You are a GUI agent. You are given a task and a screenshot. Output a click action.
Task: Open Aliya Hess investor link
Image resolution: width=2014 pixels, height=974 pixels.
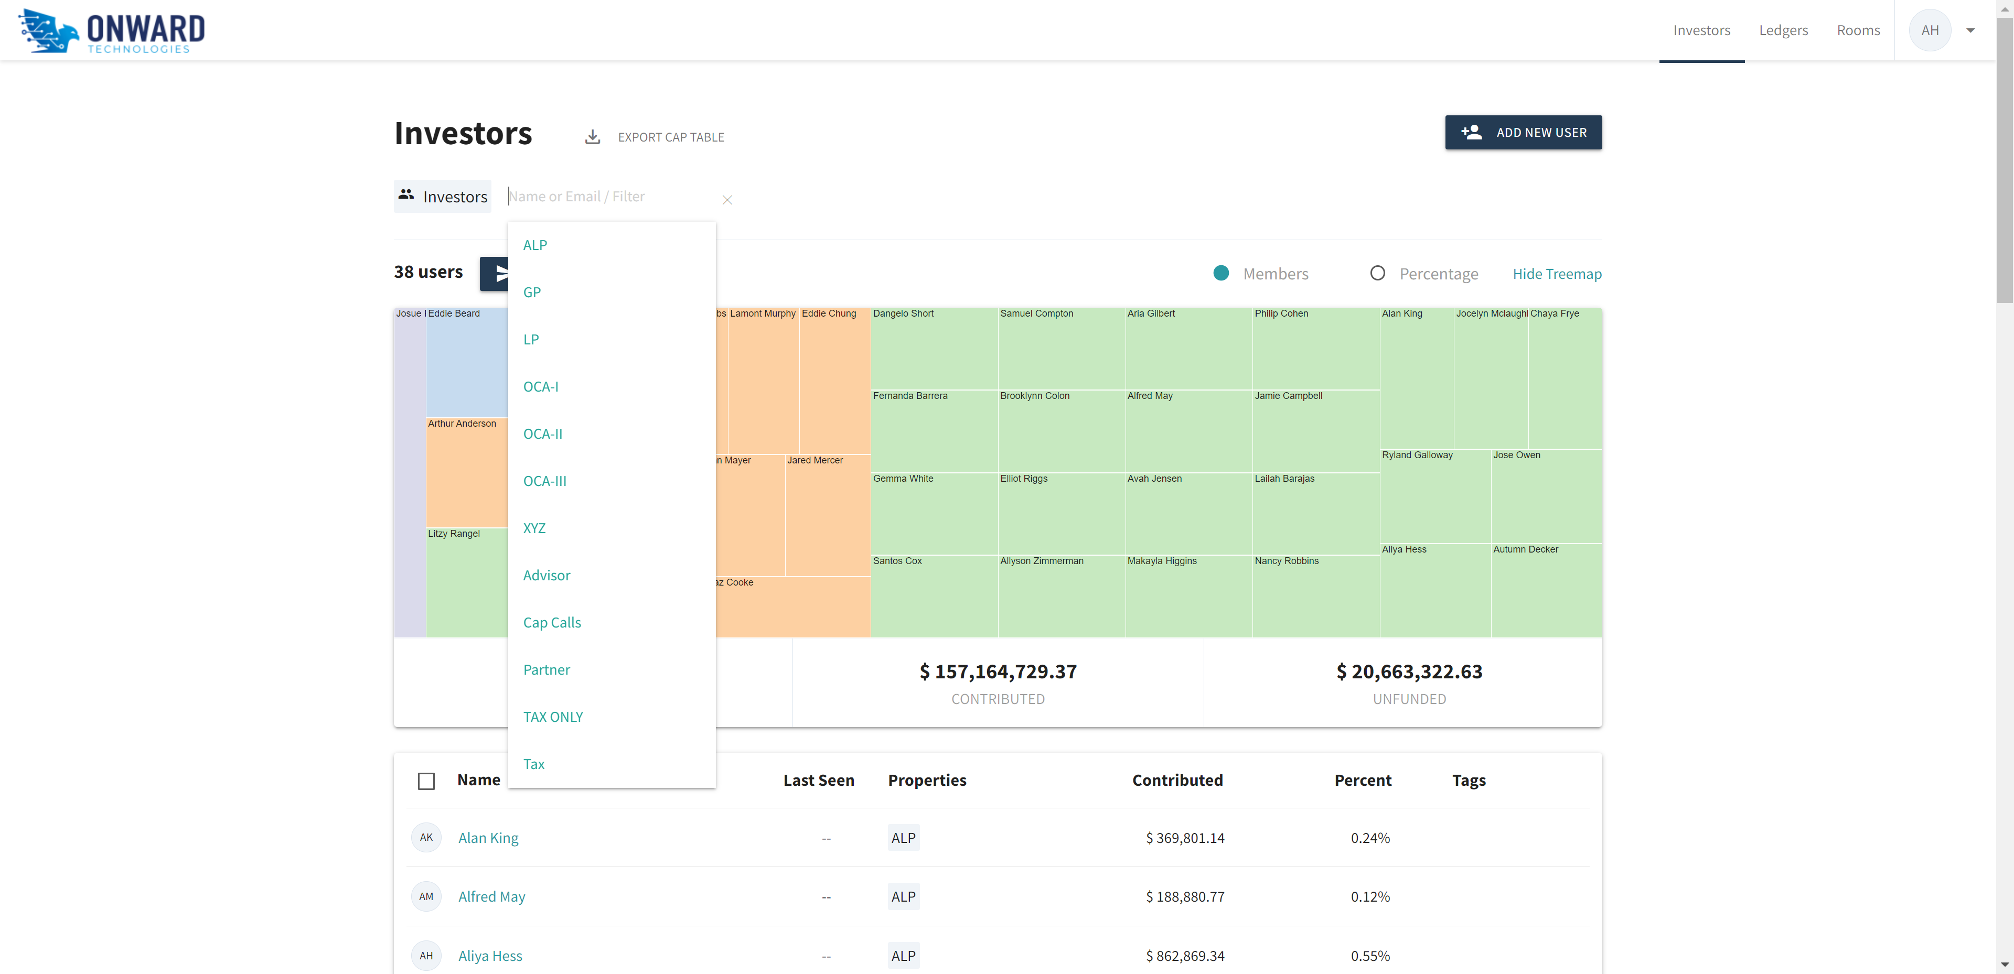(x=490, y=956)
